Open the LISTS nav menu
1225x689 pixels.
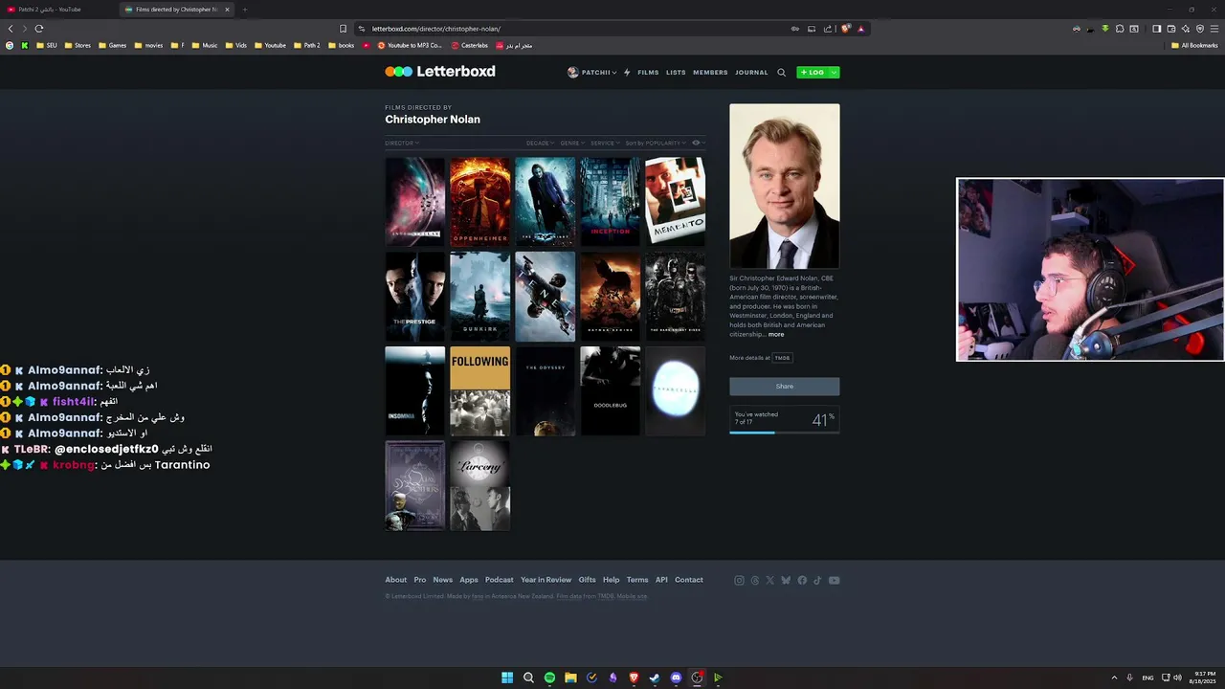(x=676, y=73)
